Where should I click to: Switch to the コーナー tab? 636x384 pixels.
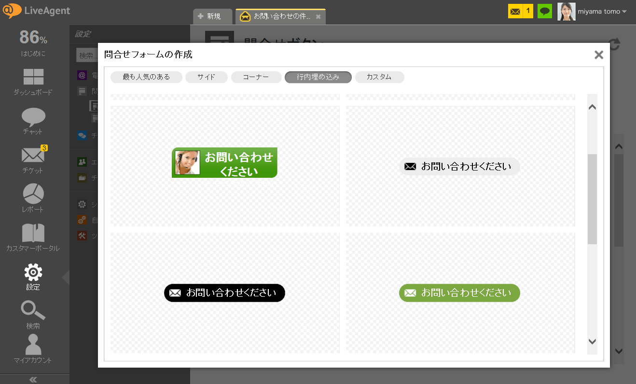coord(256,77)
